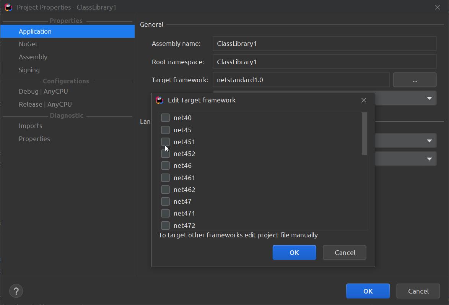
Task: Click the Assembly name input field
Action: pos(324,44)
